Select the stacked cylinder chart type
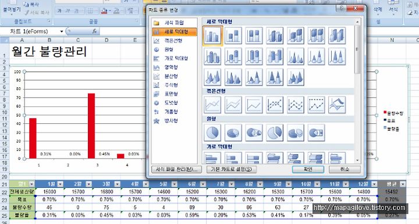Image resolution: width=419 pixels, height=224 pixels. tap(233, 56)
